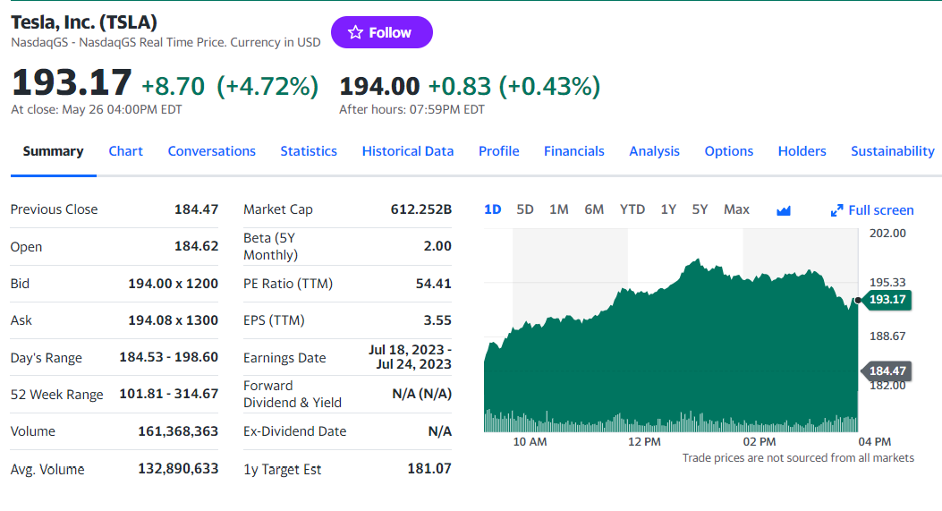Switch the chart to YTD
This screenshot has height=511, width=942.
[x=632, y=209]
